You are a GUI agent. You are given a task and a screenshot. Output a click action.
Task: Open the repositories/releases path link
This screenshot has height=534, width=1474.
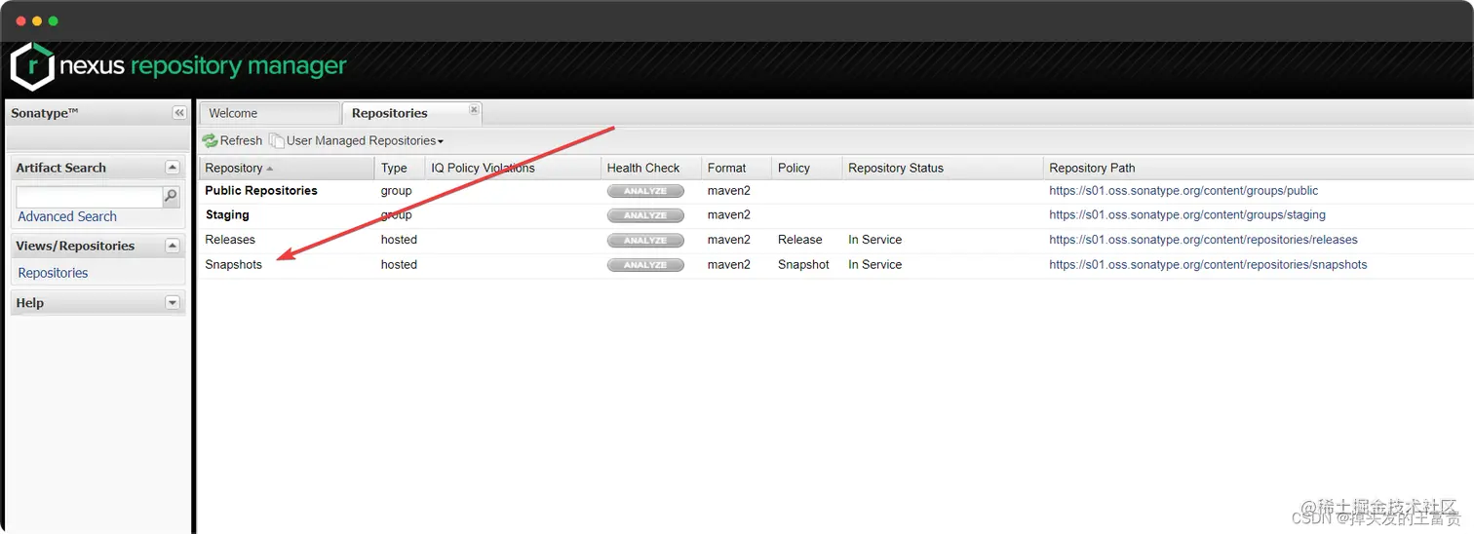tap(1203, 240)
